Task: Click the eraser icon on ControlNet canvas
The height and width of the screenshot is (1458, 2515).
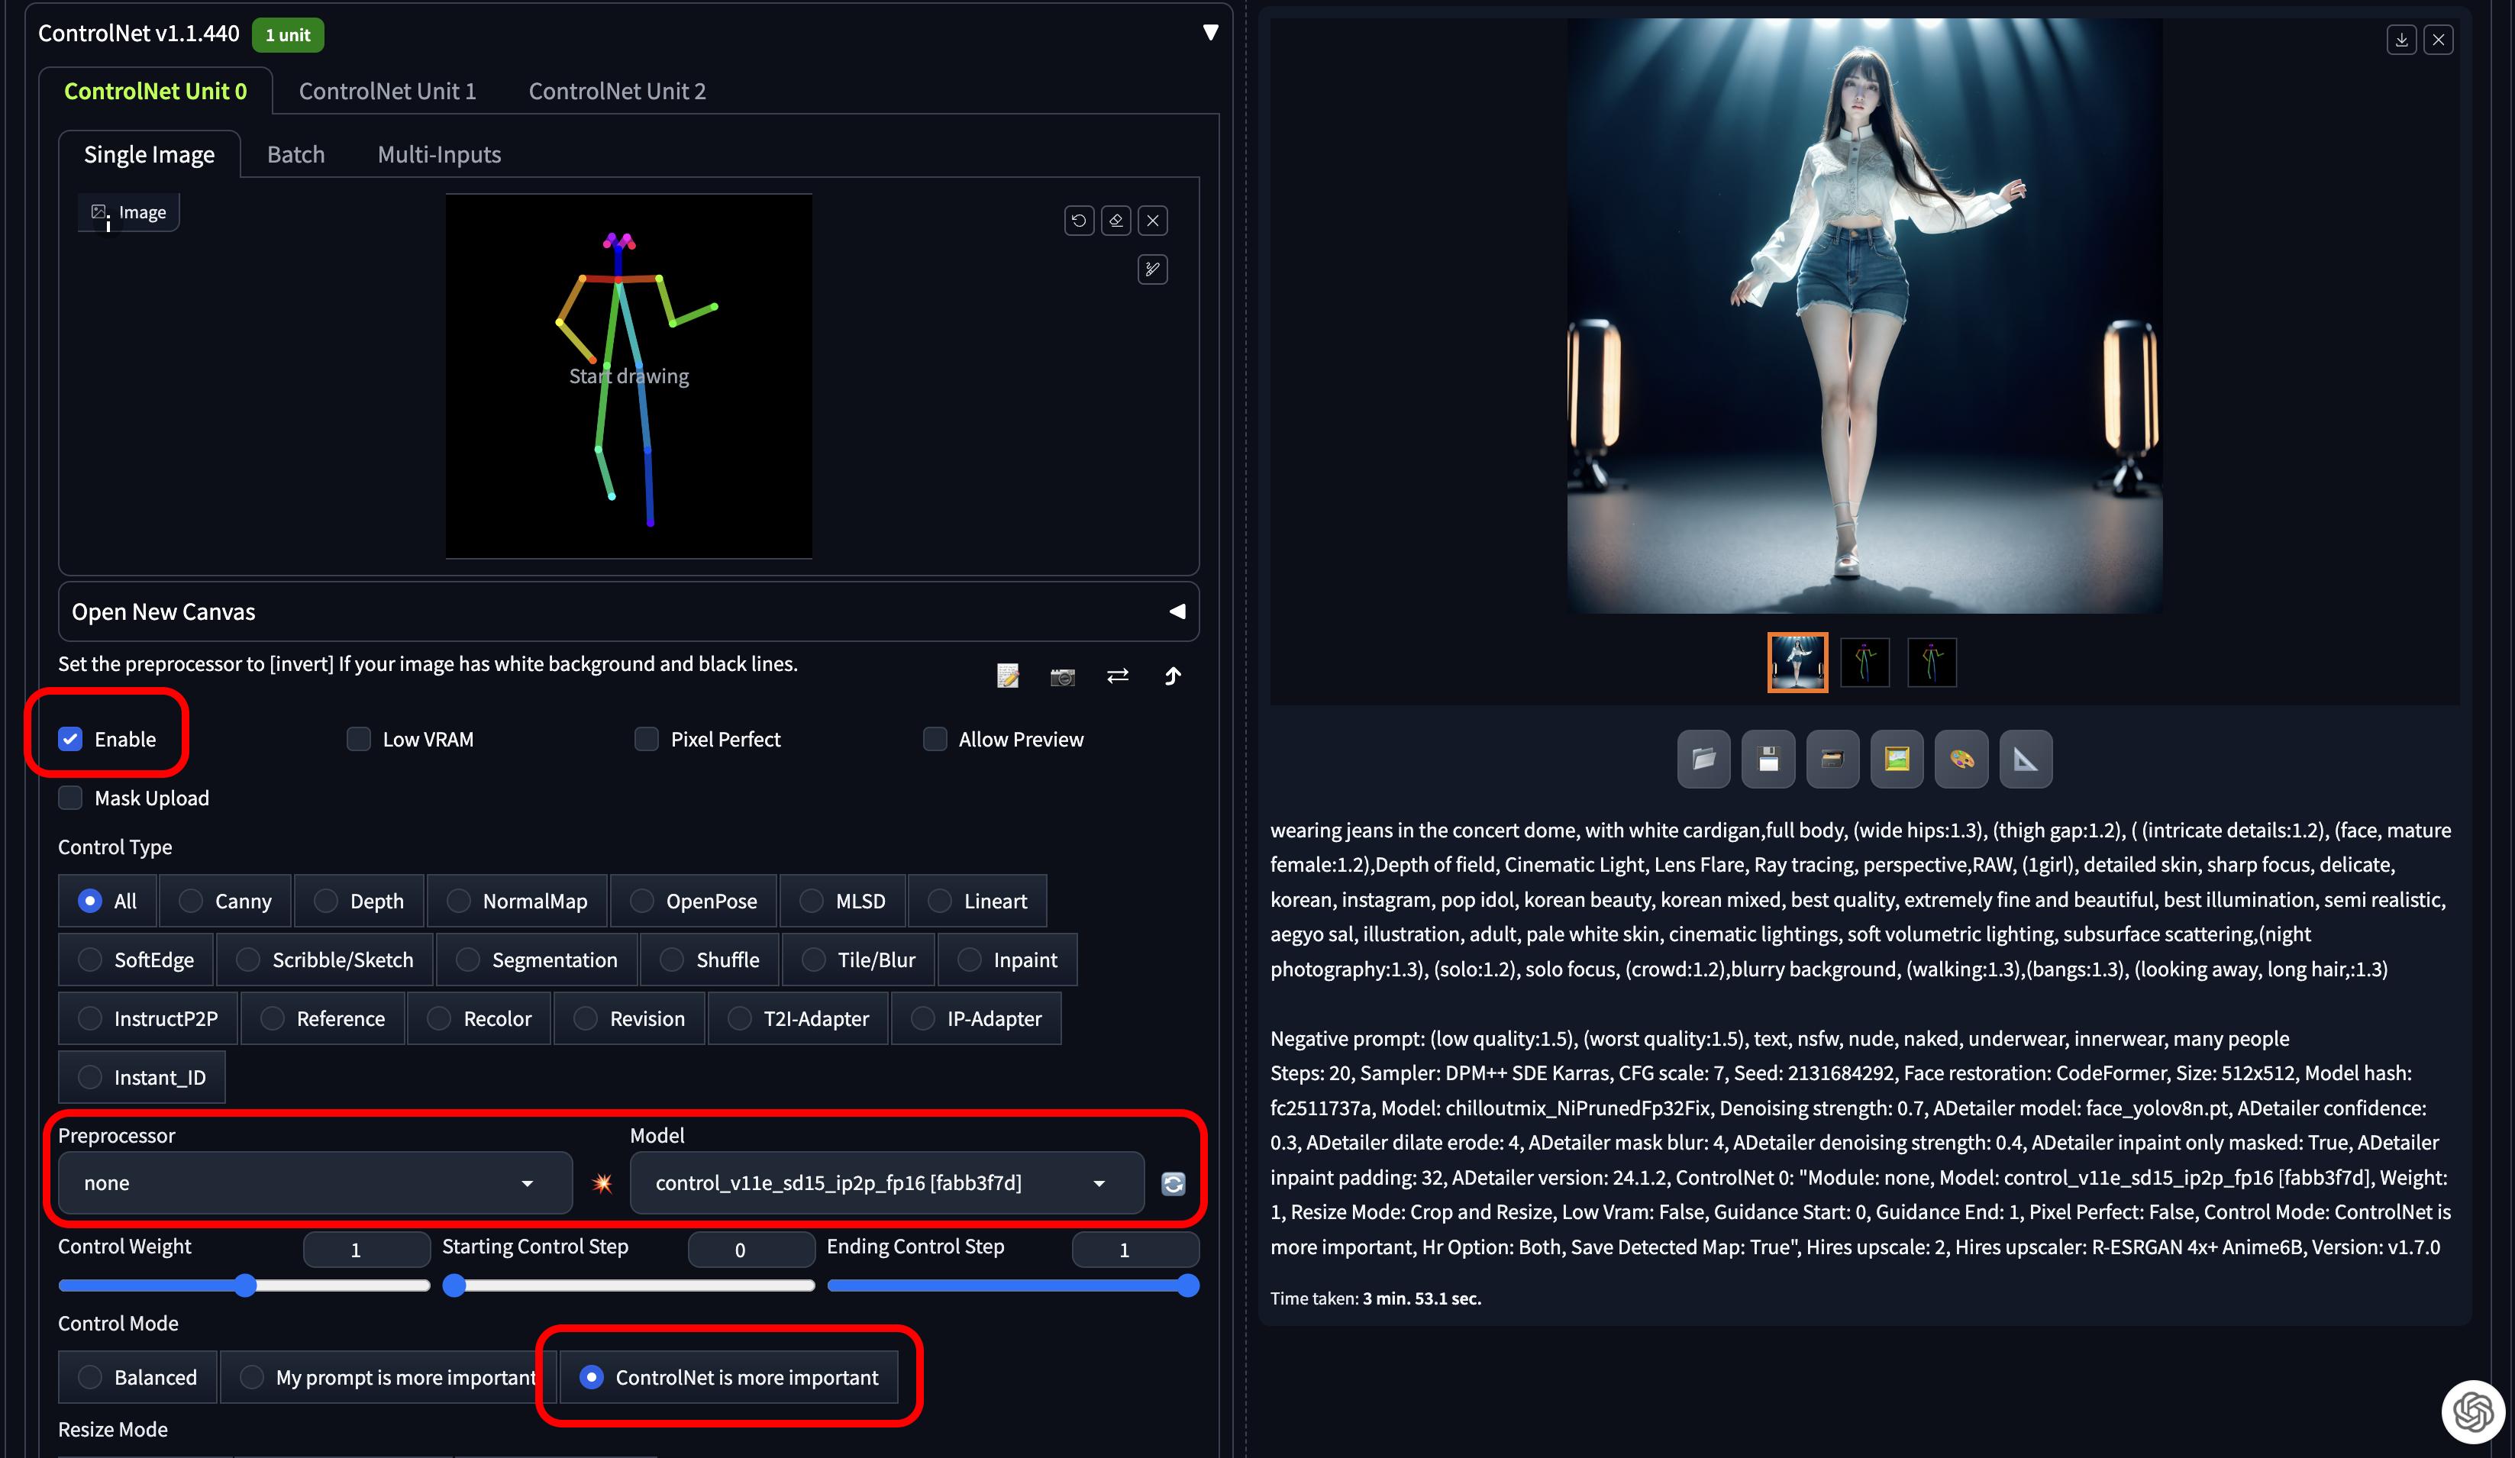Action: 1115,221
